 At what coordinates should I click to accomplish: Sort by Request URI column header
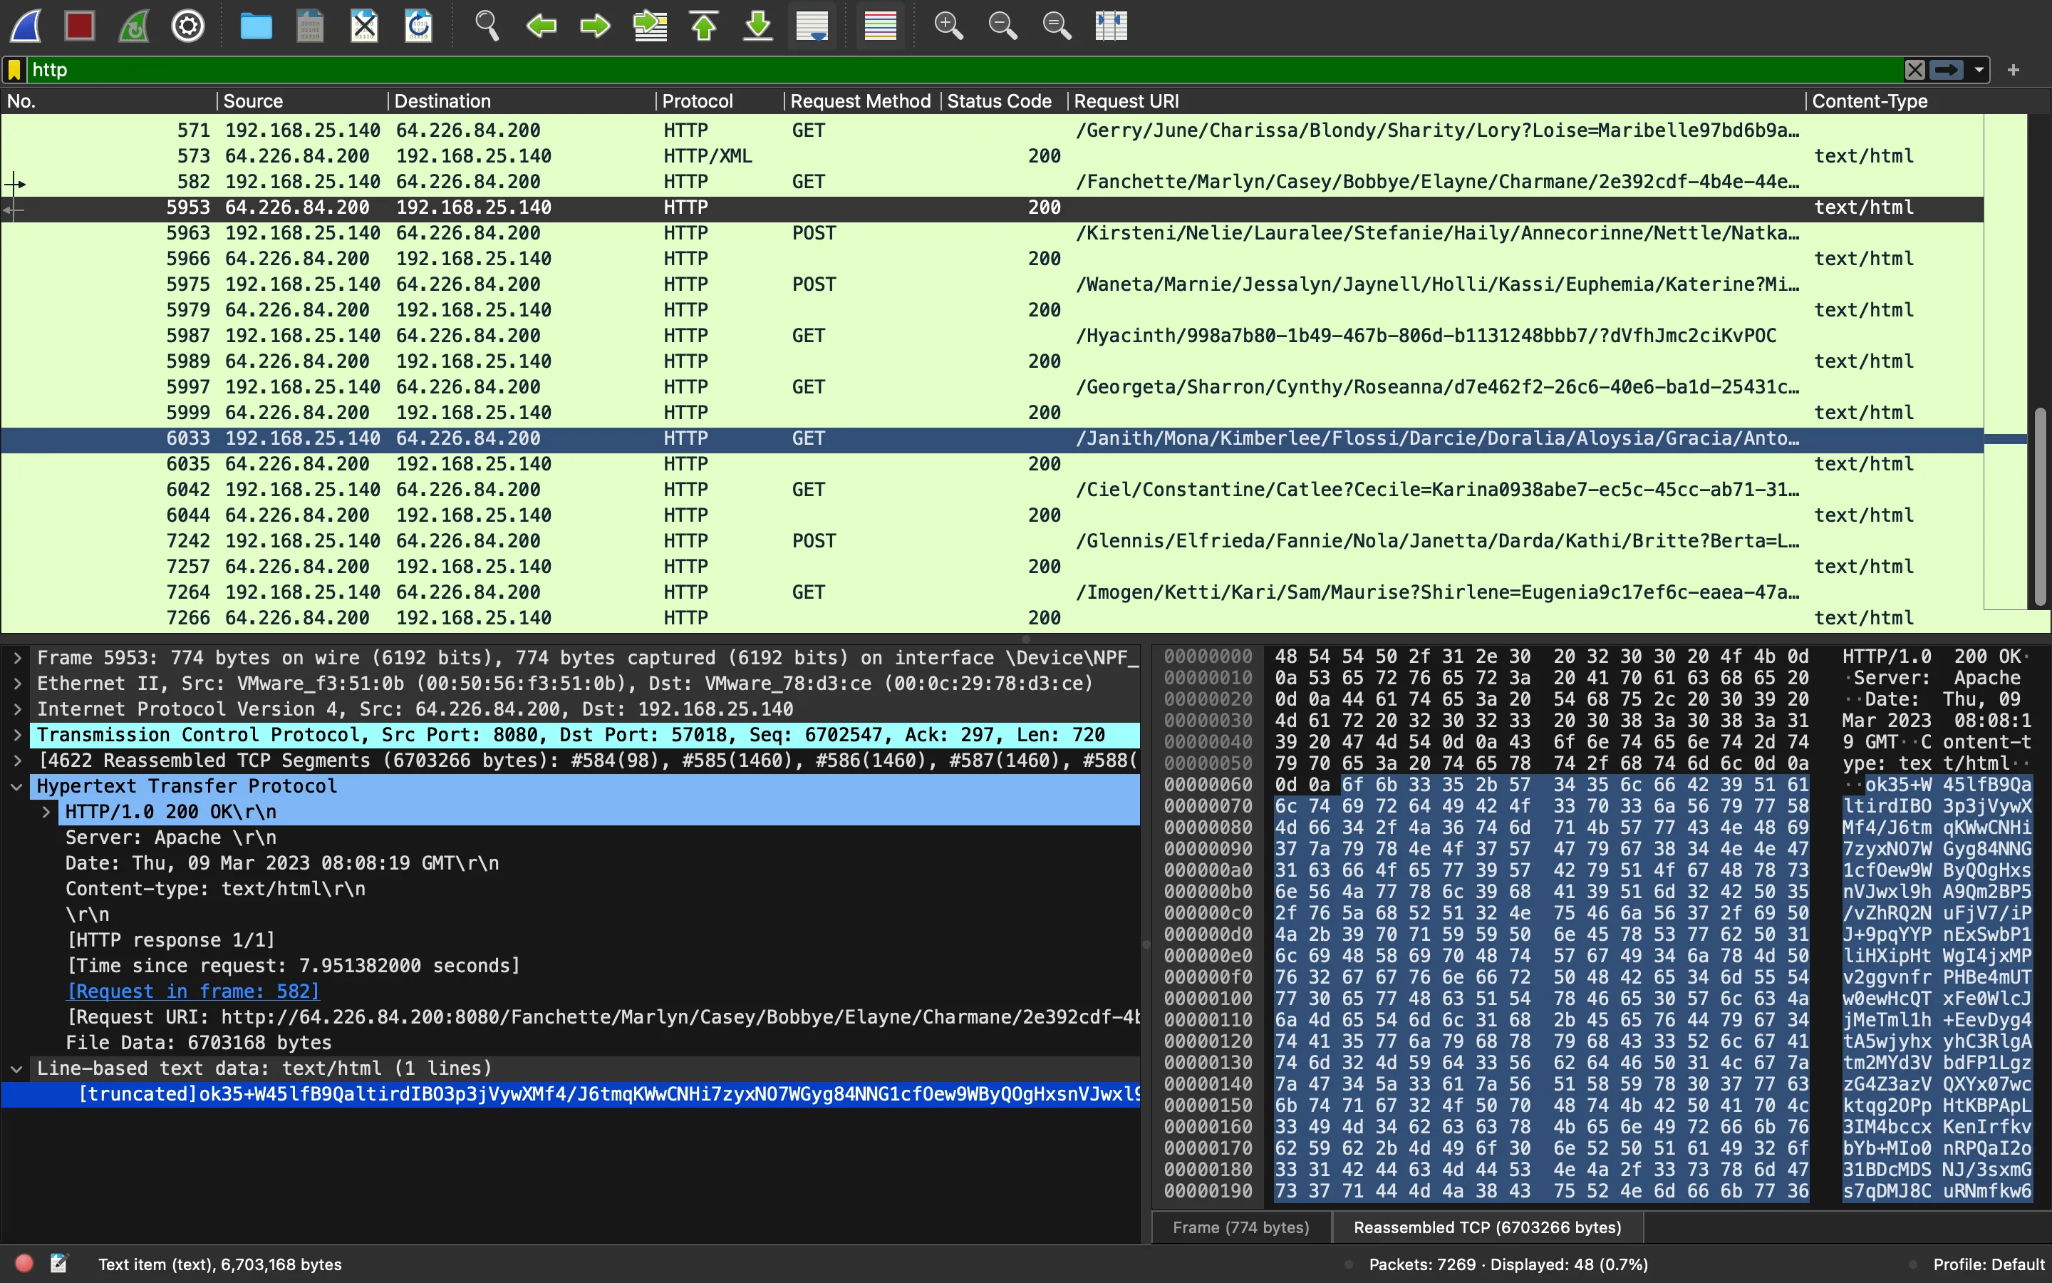[x=1436, y=101]
